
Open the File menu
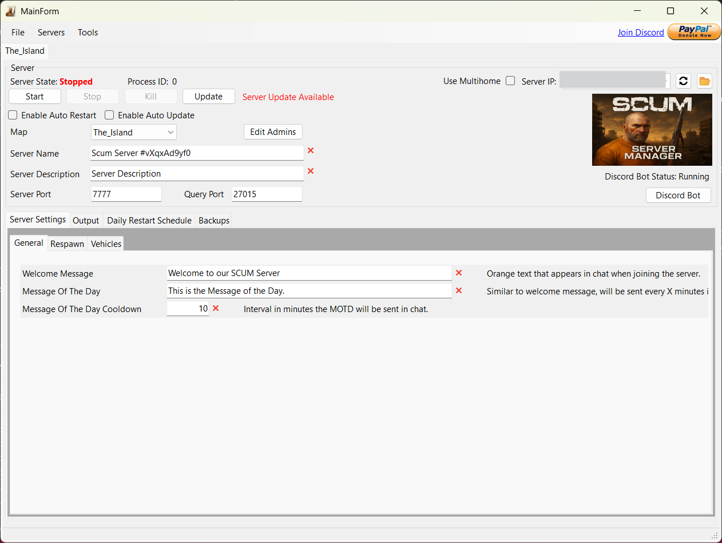point(18,33)
